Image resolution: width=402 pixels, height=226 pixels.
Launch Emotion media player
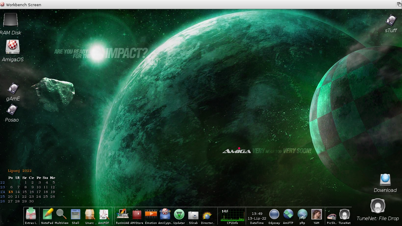[151, 214]
